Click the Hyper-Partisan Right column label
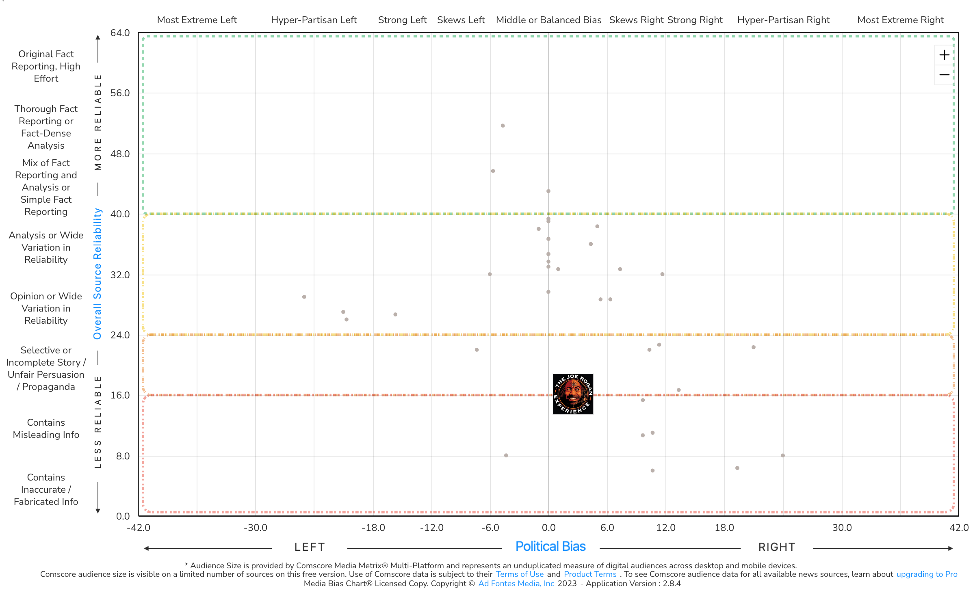This screenshot has width=975, height=589. point(783,20)
